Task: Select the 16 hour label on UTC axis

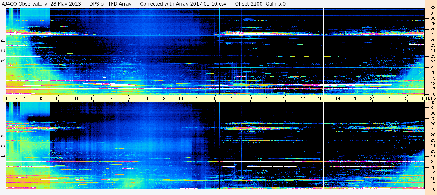Action: (x=285, y=98)
